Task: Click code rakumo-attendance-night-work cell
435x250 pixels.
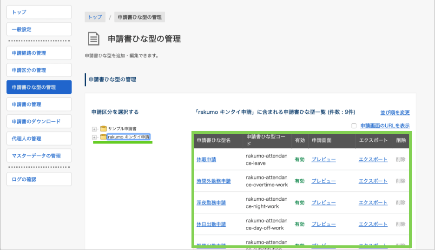Action: pos(267,203)
